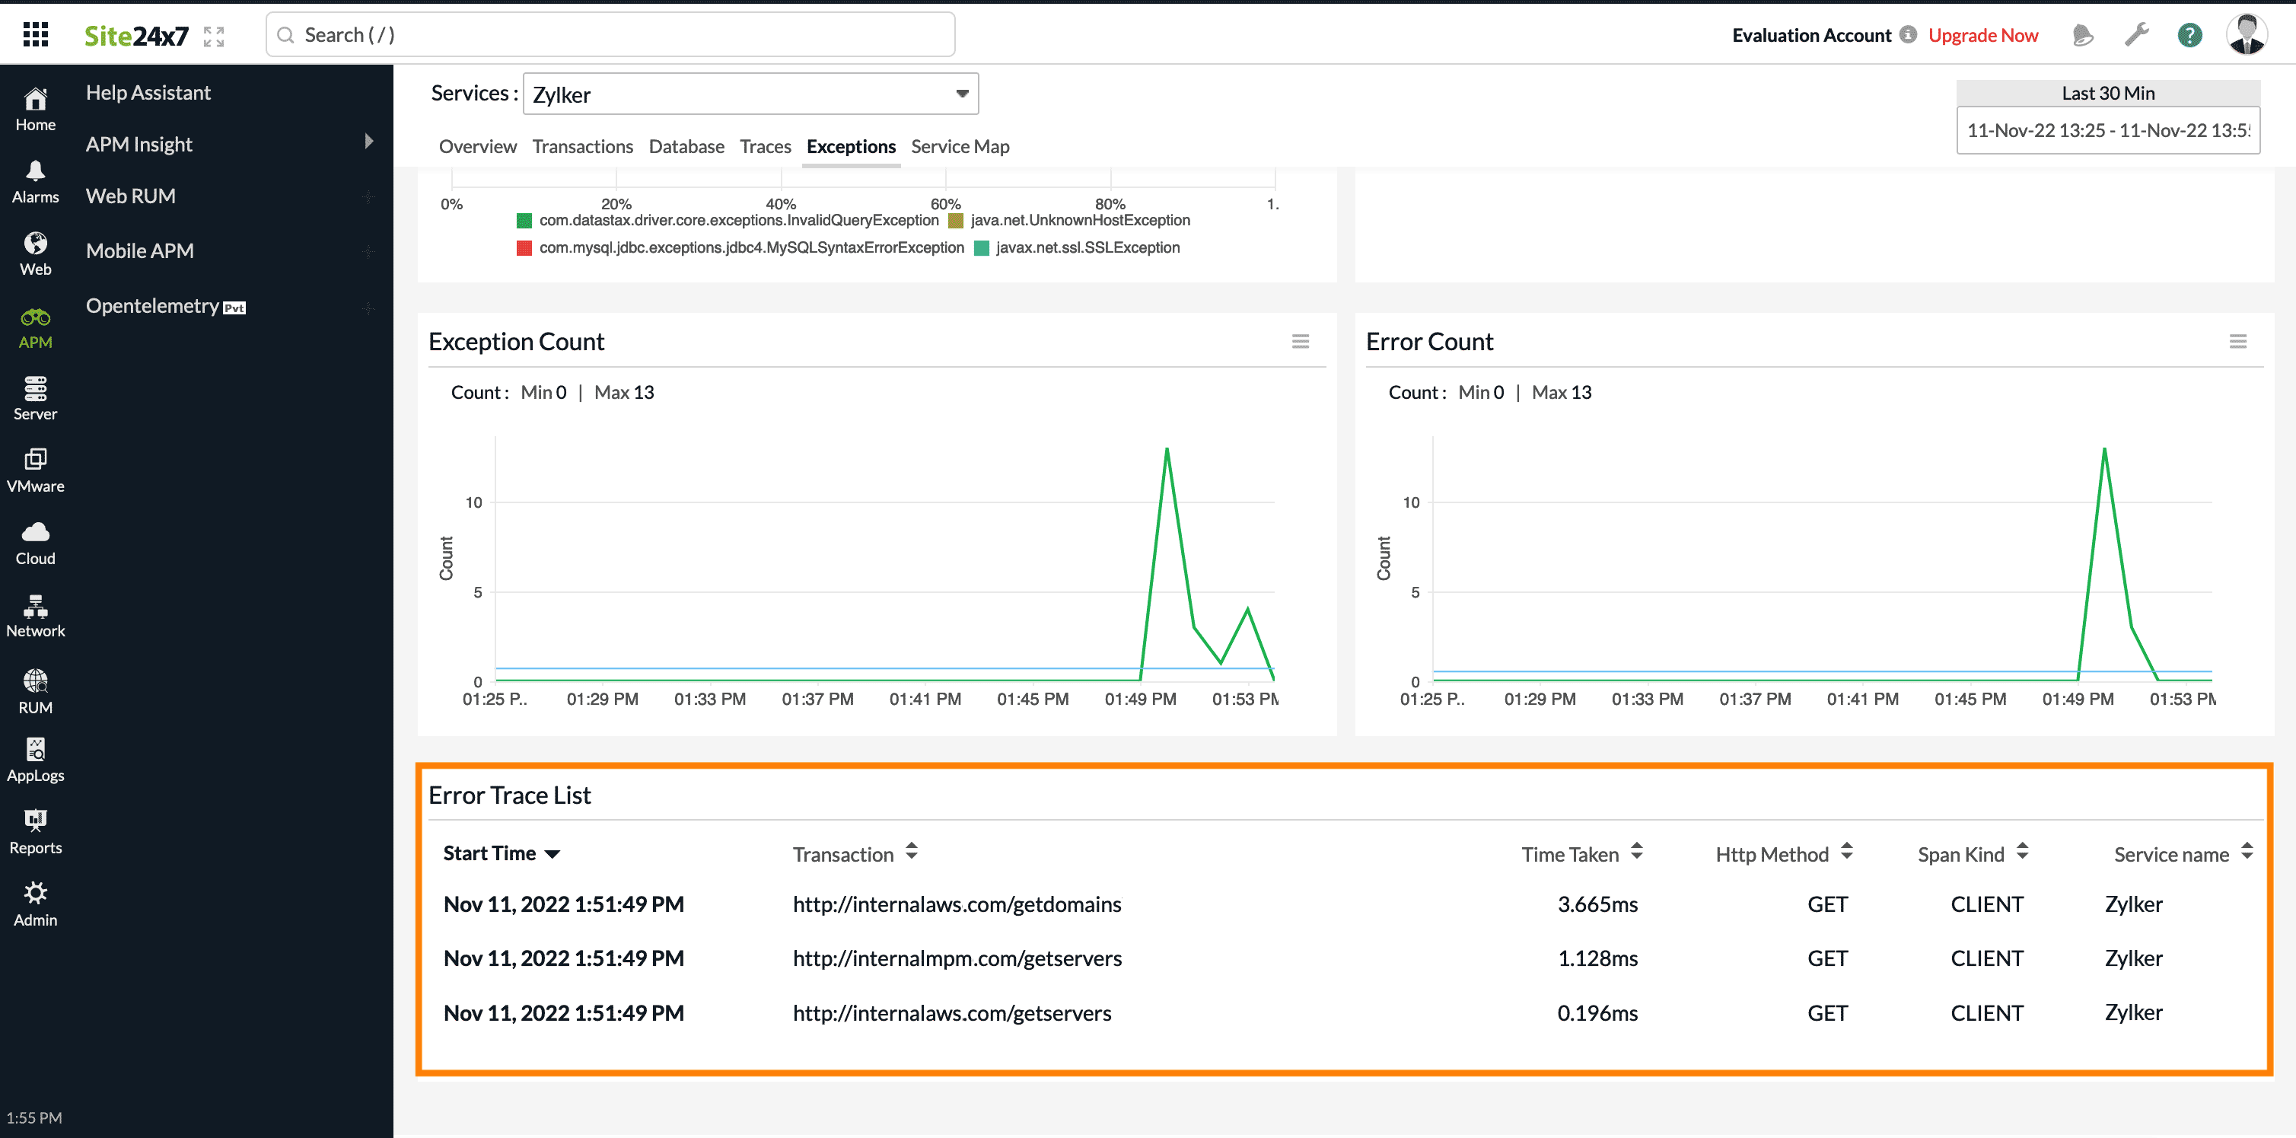Image resolution: width=2296 pixels, height=1138 pixels.
Task: Toggle the javax.net.ssl.SSLException legend entry
Action: coord(1087,248)
